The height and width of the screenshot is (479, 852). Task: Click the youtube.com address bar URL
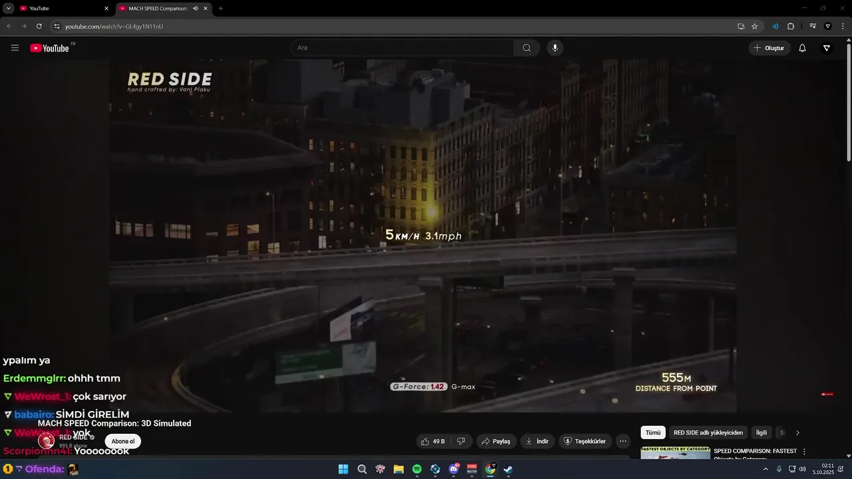114,27
